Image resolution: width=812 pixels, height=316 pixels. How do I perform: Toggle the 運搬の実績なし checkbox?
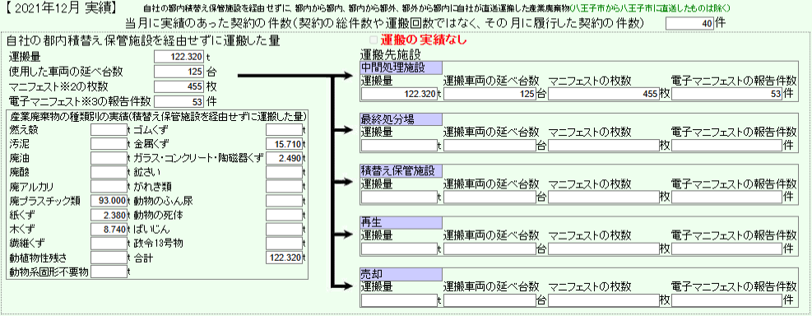tap(374, 39)
